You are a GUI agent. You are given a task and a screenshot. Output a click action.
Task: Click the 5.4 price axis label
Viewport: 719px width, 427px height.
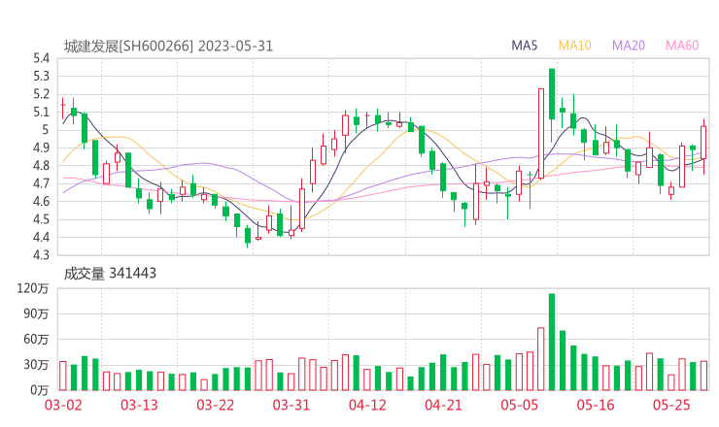41,58
